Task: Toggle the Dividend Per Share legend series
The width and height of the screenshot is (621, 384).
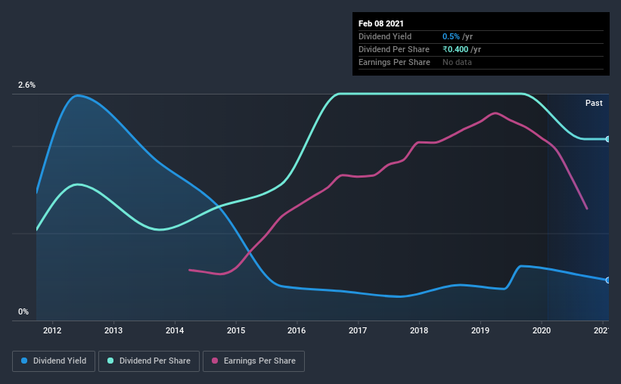Action: tap(149, 361)
